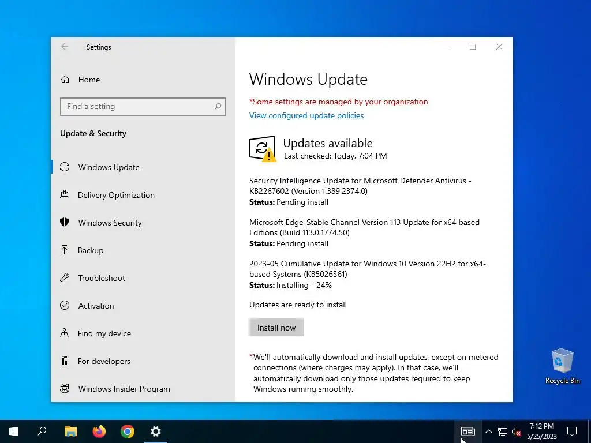Click 'Installing - 24%' status text

[x=304, y=285]
